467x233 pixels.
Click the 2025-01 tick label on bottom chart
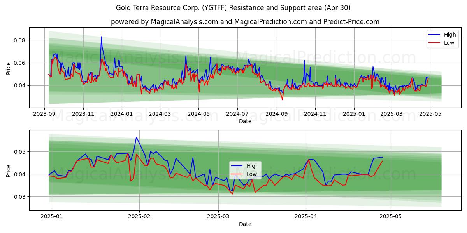click(52, 217)
